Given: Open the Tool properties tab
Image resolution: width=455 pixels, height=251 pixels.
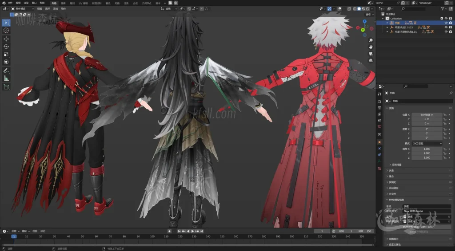Looking at the screenshot, I should click(379, 94).
